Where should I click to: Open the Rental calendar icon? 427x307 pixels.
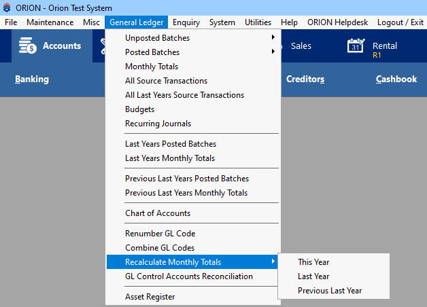[x=356, y=46]
